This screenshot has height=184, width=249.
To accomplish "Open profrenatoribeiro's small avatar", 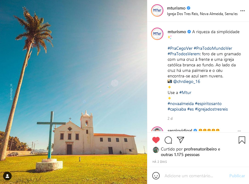I will click(x=156, y=150).
